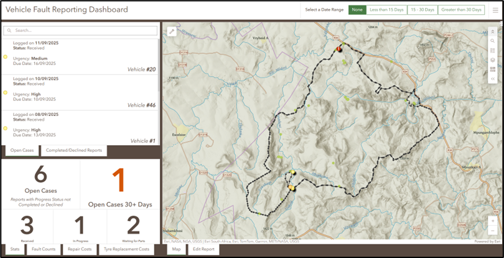Zoom in the map with plus button

coord(493,221)
